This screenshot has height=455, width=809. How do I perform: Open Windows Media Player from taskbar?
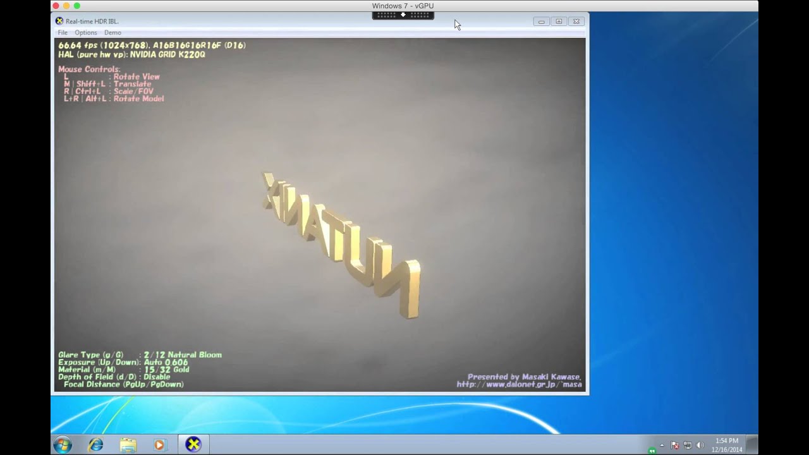[x=160, y=445]
